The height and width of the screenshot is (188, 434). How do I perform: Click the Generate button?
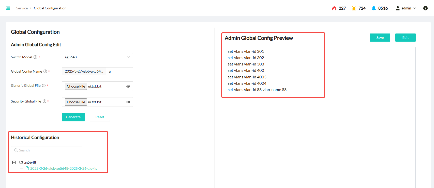pyautogui.click(x=73, y=117)
